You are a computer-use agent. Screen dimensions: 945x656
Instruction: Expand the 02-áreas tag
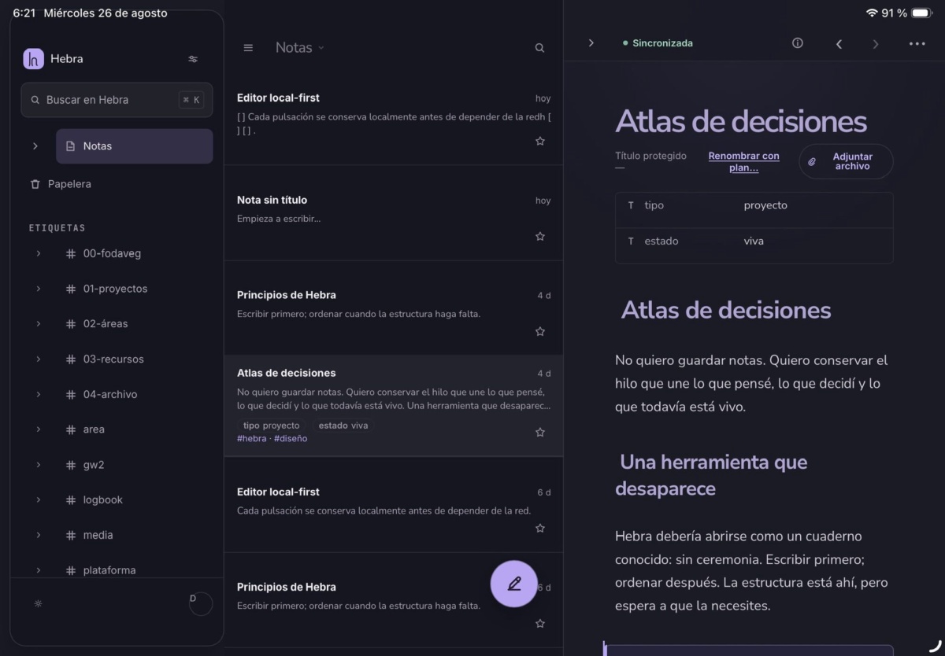pos(38,323)
